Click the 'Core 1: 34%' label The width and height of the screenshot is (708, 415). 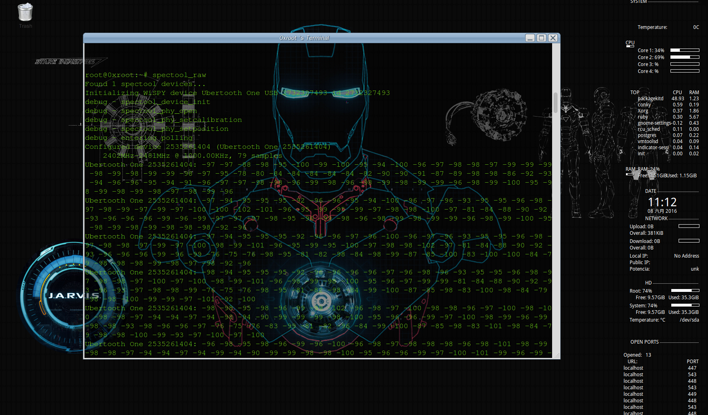651,51
